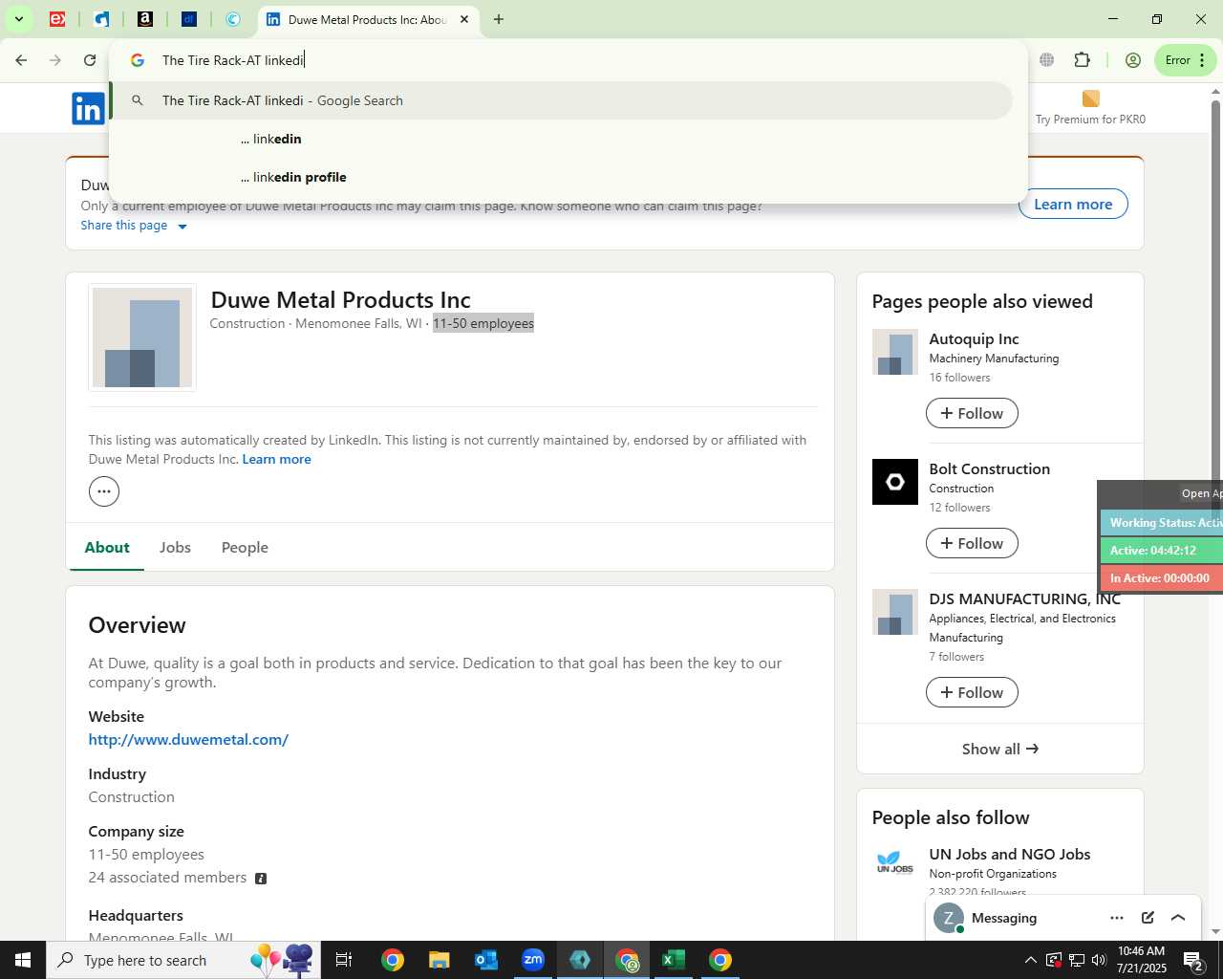Click the info icon beside associated members
1223x979 pixels.
[x=261, y=879]
